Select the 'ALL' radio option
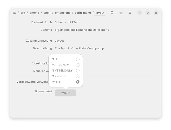Screen dimensions: 171x130 (77, 59)
